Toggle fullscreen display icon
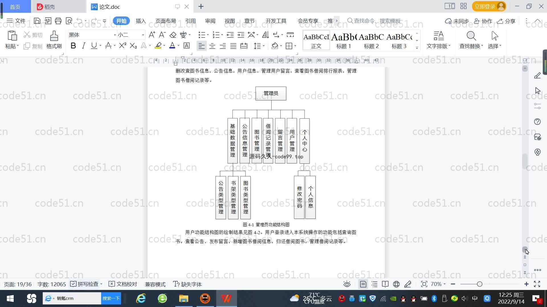 click(537, 284)
